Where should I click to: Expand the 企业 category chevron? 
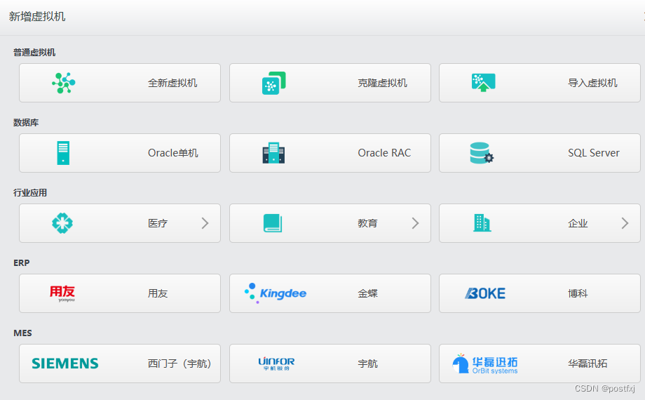(625, 223)
